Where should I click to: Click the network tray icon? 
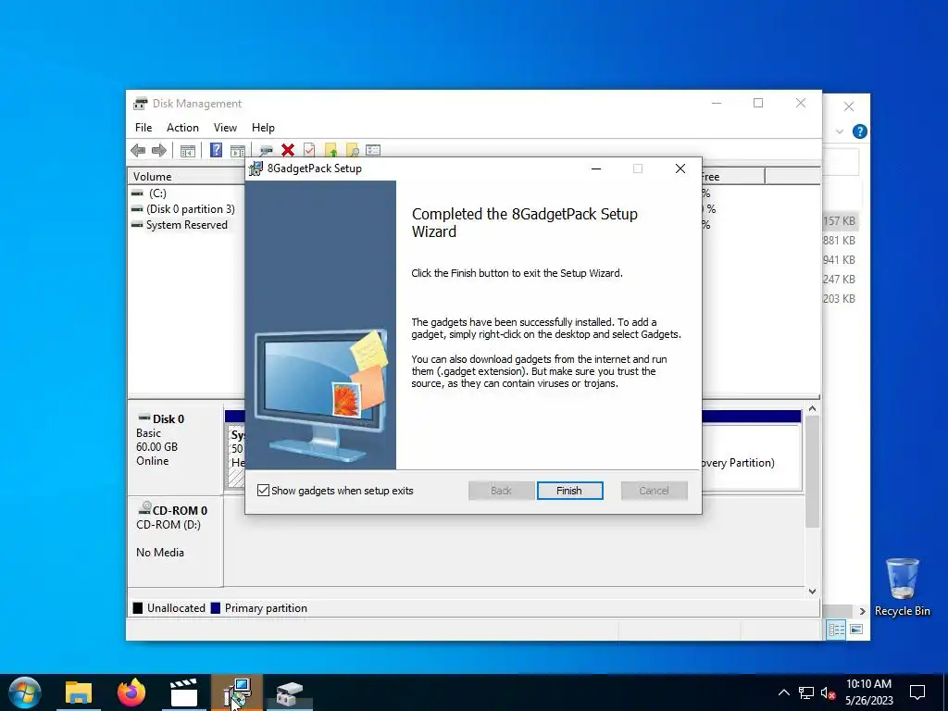(806, 692)
